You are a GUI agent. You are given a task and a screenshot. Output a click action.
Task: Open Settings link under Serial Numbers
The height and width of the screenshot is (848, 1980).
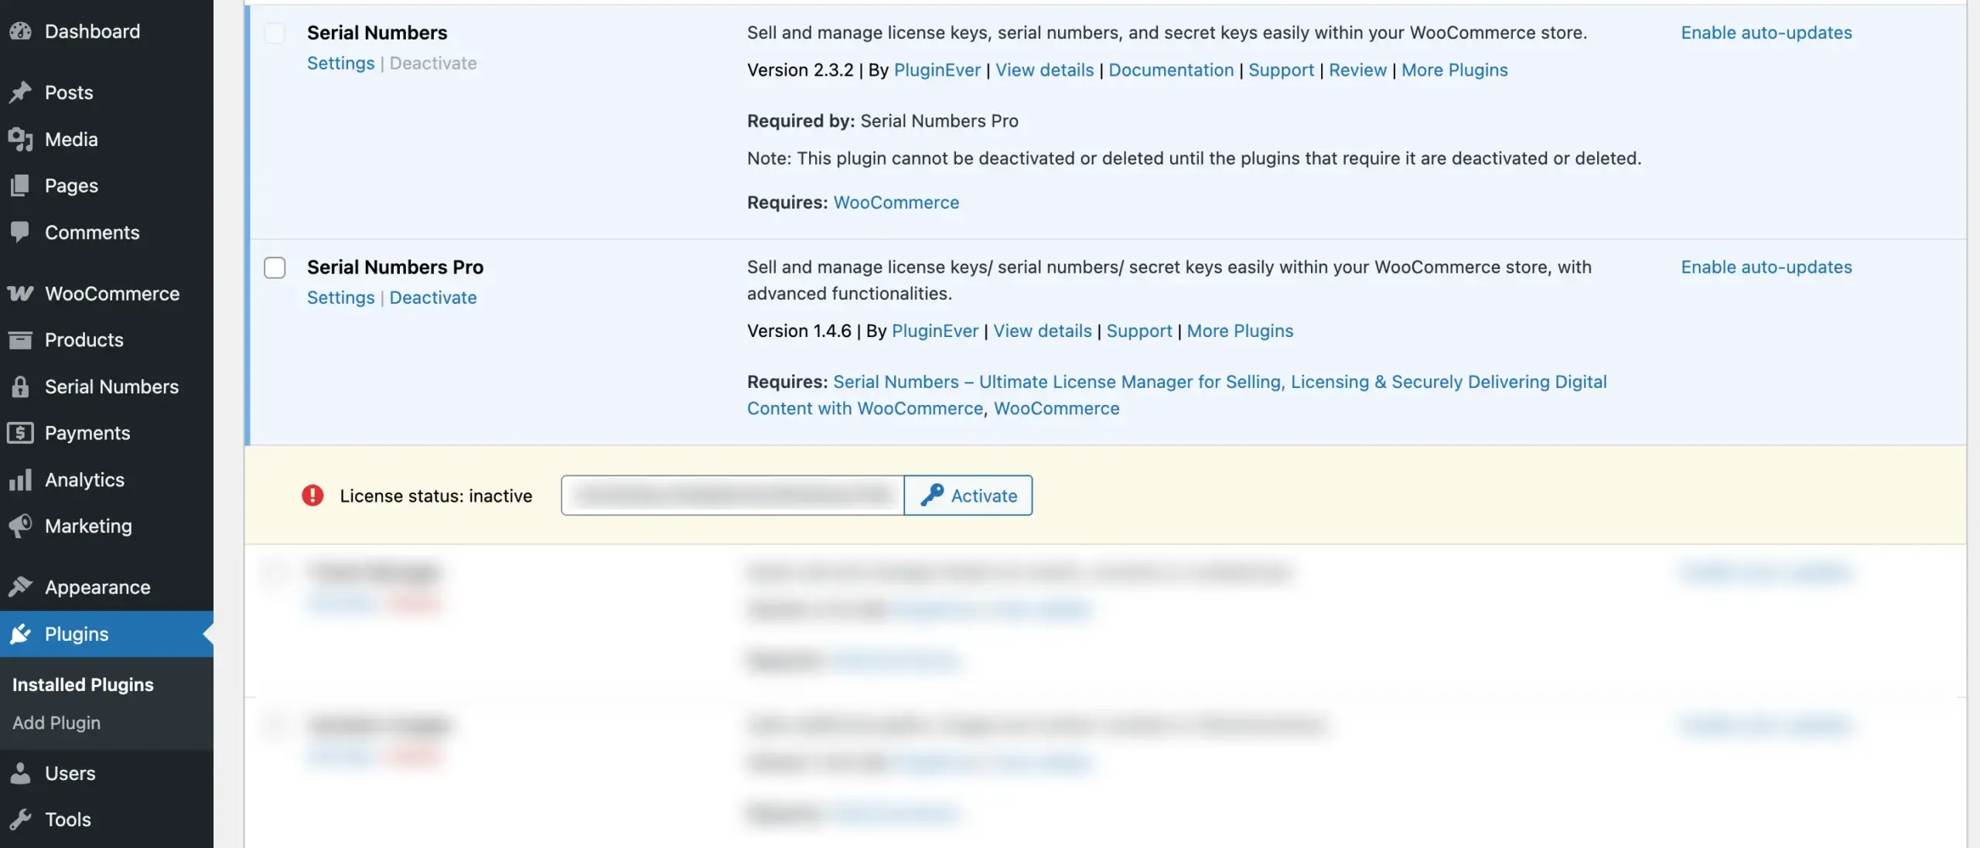(x=340, y=63)
